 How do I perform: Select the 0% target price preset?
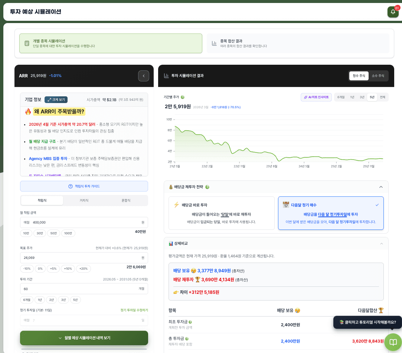coord(40,269)
